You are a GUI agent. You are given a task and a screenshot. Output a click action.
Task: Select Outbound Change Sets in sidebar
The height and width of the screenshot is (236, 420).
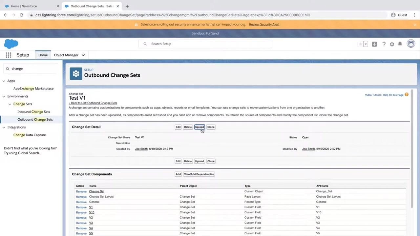tap(35, 119)
